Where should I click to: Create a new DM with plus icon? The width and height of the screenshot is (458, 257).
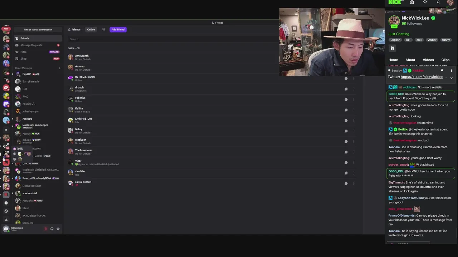pyautogui.click(x=59, y=68)
